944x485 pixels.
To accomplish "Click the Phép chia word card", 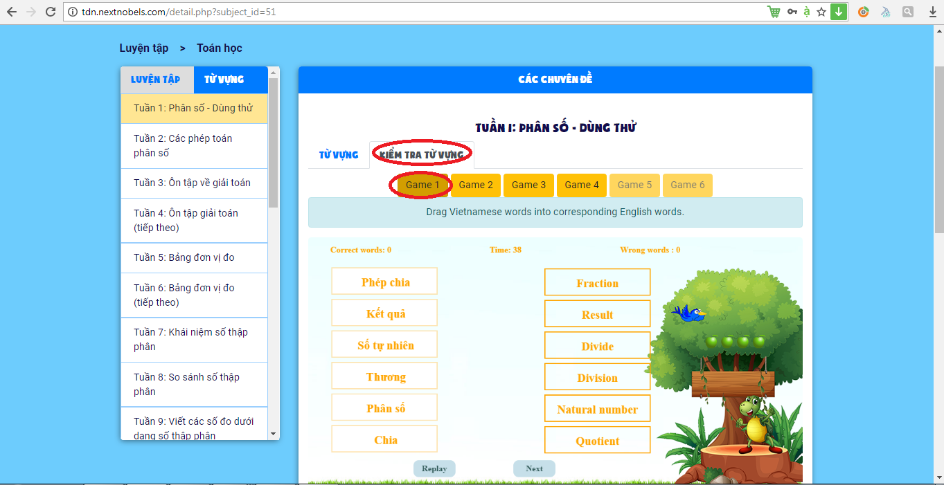I will coord(384,281).
